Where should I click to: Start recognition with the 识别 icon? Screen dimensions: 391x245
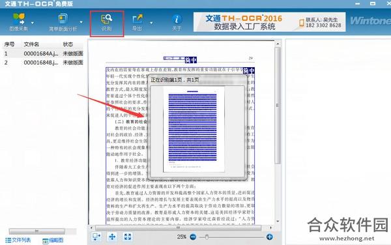[x=107, y=23]
